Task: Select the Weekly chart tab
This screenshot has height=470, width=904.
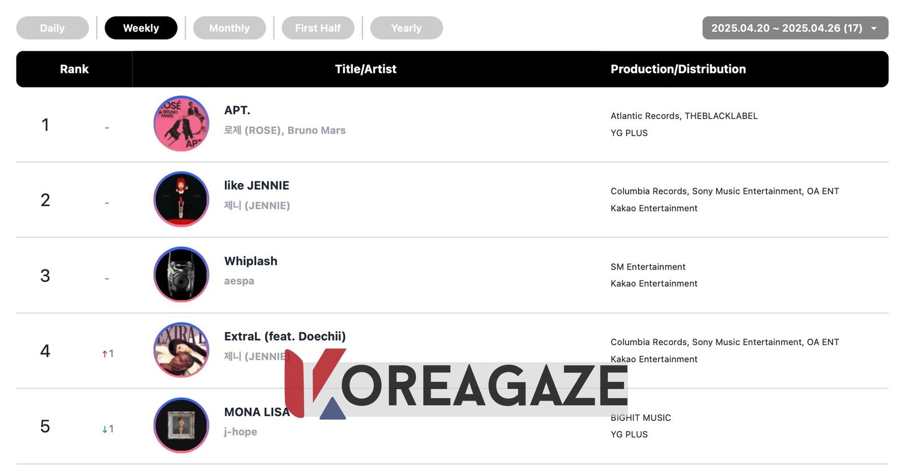Action: coord(141,28)
